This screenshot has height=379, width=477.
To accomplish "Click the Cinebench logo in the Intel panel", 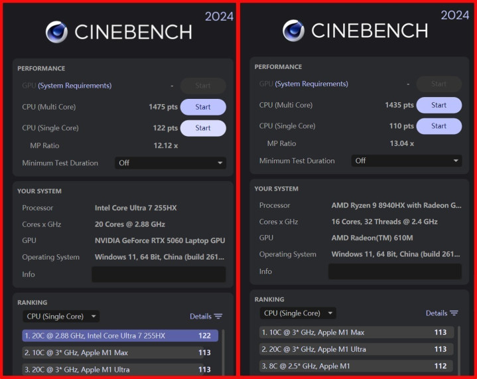I will click(56, 32).
